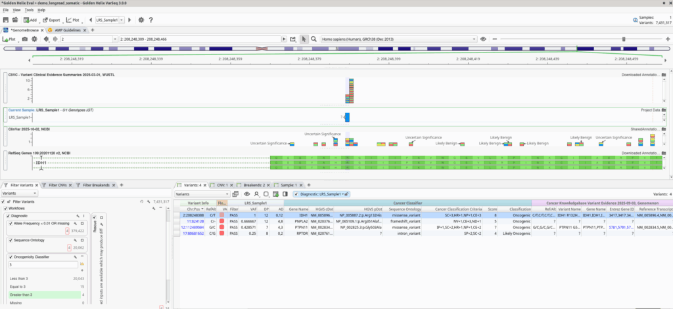Switch to Breakends: 2 tab
Viewport: 673px width, 309px height.
pos(254,185)
